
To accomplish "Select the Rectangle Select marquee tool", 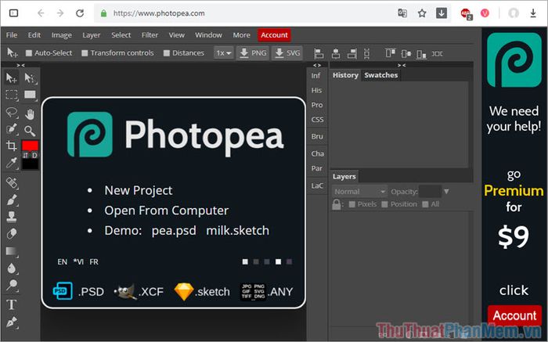I will pos(12,95).
